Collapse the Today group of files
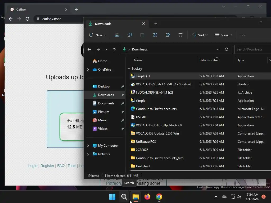271x203 pixels. pos(129,68)
